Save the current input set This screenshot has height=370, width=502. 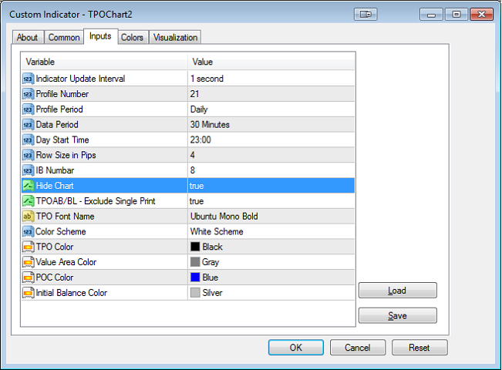(397, 315)
